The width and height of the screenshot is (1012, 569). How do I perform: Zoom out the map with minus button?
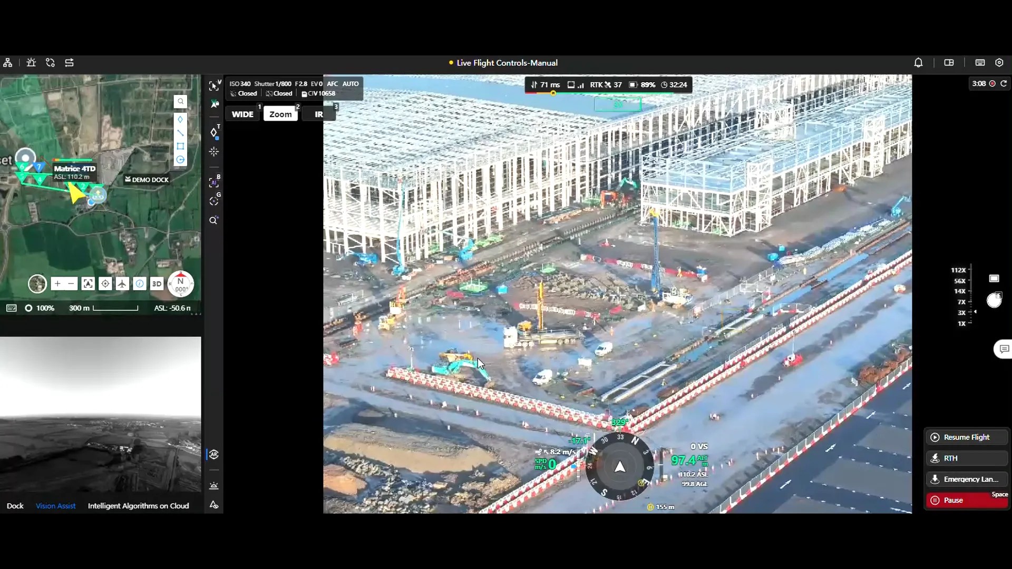tap(71, 284)
